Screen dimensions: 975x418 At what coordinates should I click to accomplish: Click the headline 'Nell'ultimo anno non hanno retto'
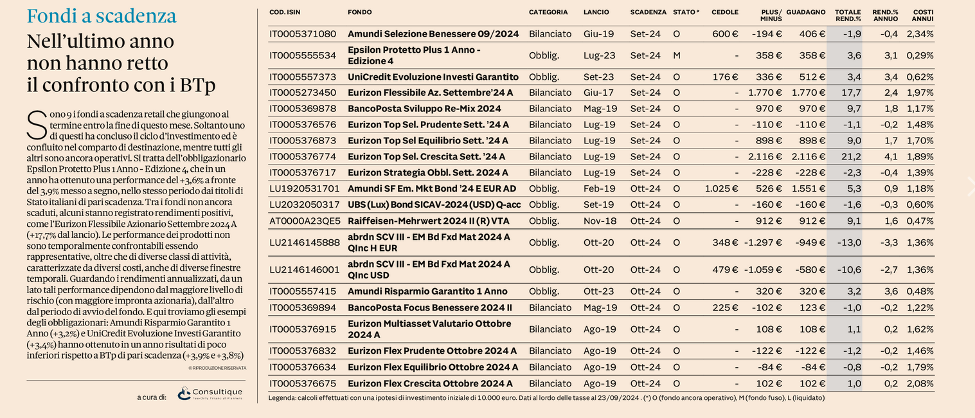click(100, 52)
